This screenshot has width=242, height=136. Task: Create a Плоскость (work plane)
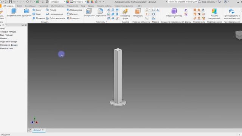(138, 12)
